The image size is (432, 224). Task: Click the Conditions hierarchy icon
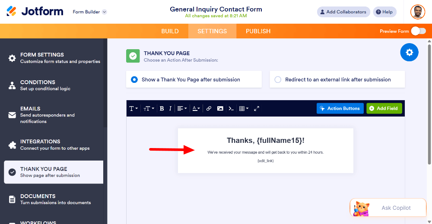point(12,85)
